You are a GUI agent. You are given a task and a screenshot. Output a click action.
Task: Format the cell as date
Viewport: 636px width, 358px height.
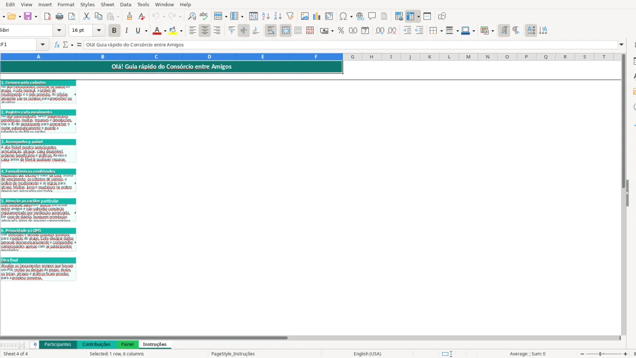365,31
